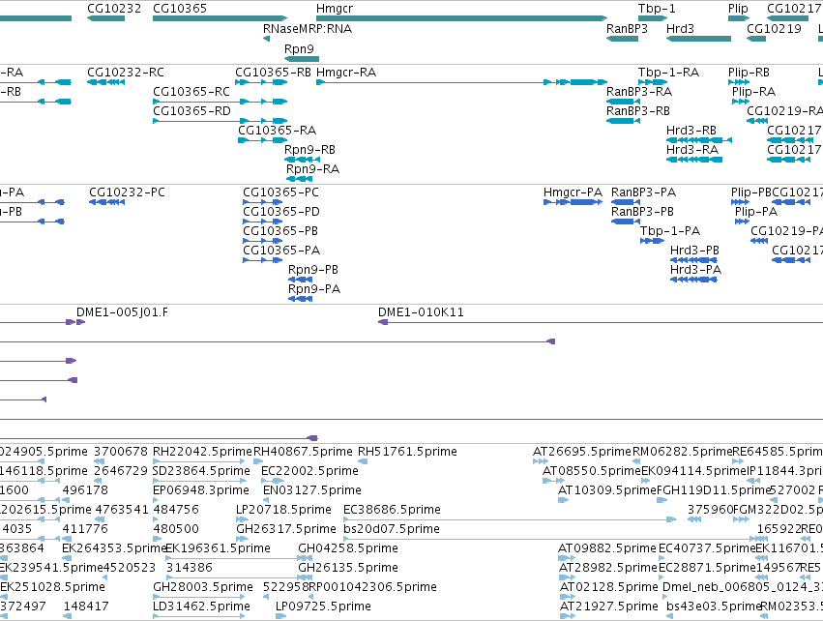This screenshot has width=823, height=621.
Task: Click EST RH22042.5prime
Action: coord(202,452)
